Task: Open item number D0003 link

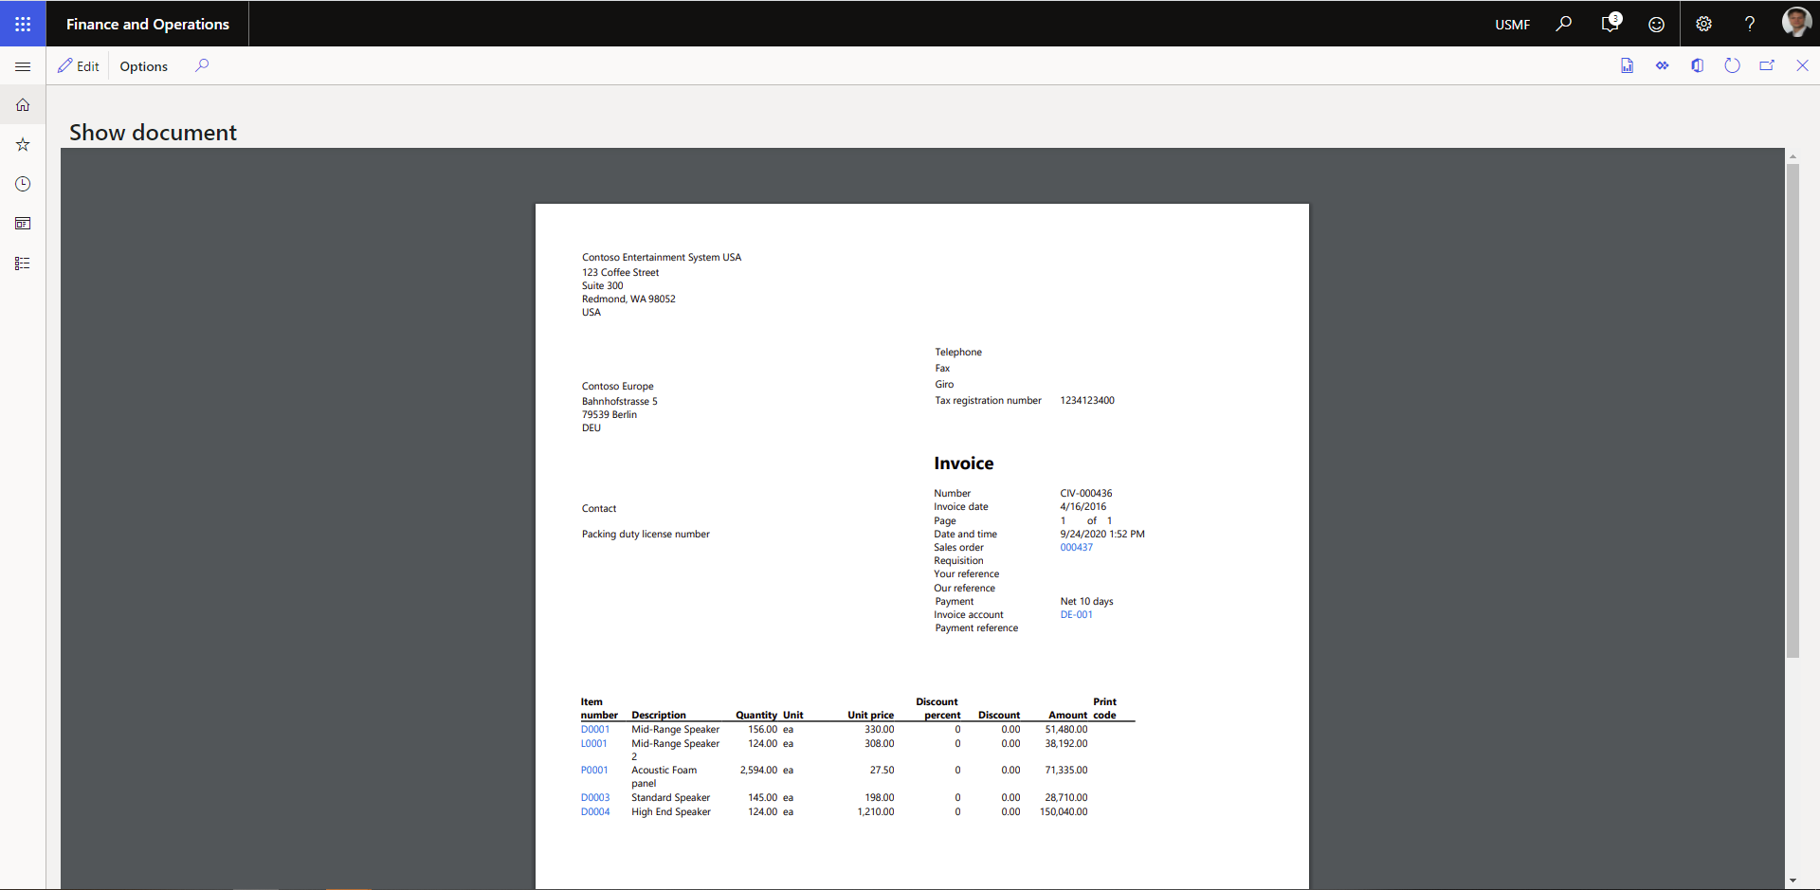Action: [595, 798]
